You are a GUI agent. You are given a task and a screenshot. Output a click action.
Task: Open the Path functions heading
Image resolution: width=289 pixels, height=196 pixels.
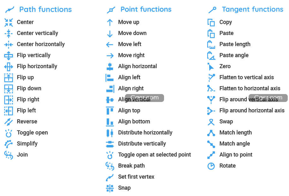pos(45,9)
